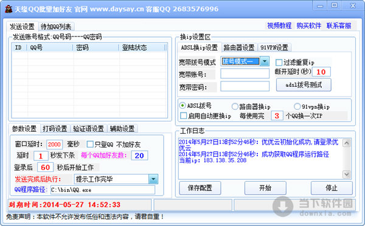This screenshot has width=365, height=226.
Task: Open 验证语设置 tab
Action: click(88, 129)
